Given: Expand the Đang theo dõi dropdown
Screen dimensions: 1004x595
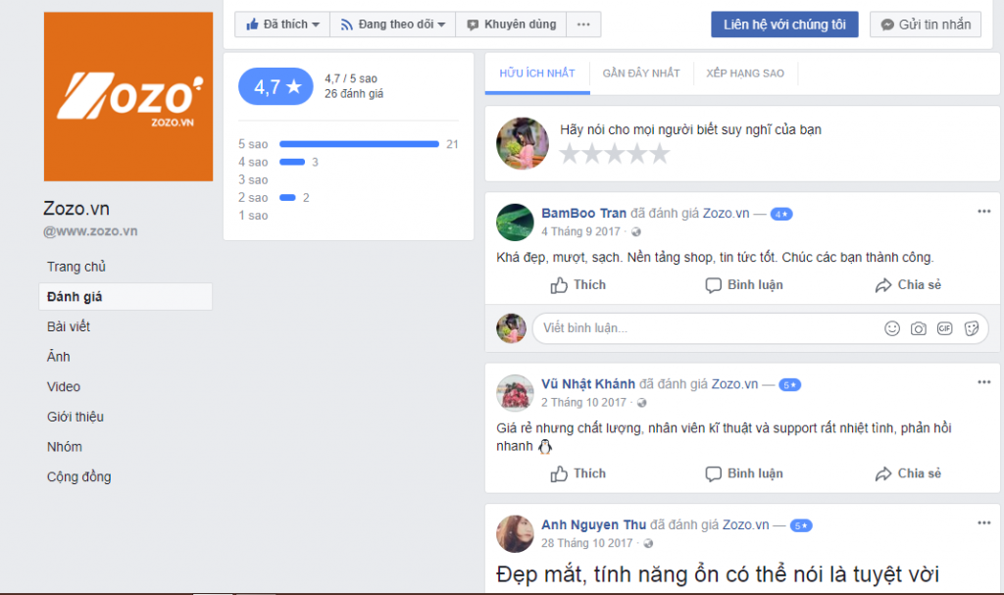Looking at the screenshot, I should click(392, 25).
